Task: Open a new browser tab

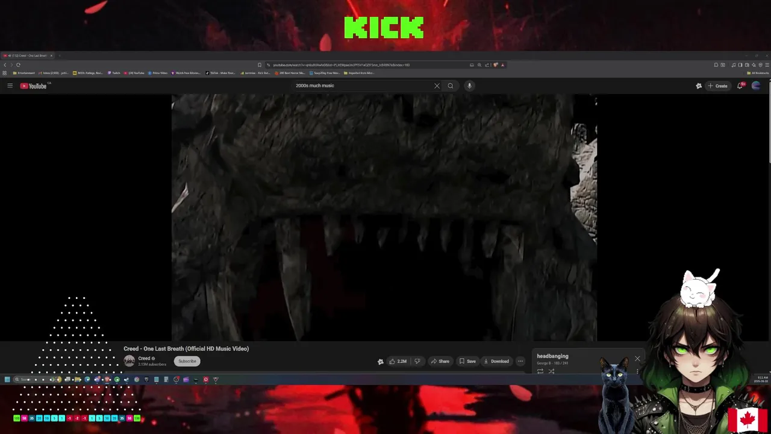Action: (x=59, y=55)
